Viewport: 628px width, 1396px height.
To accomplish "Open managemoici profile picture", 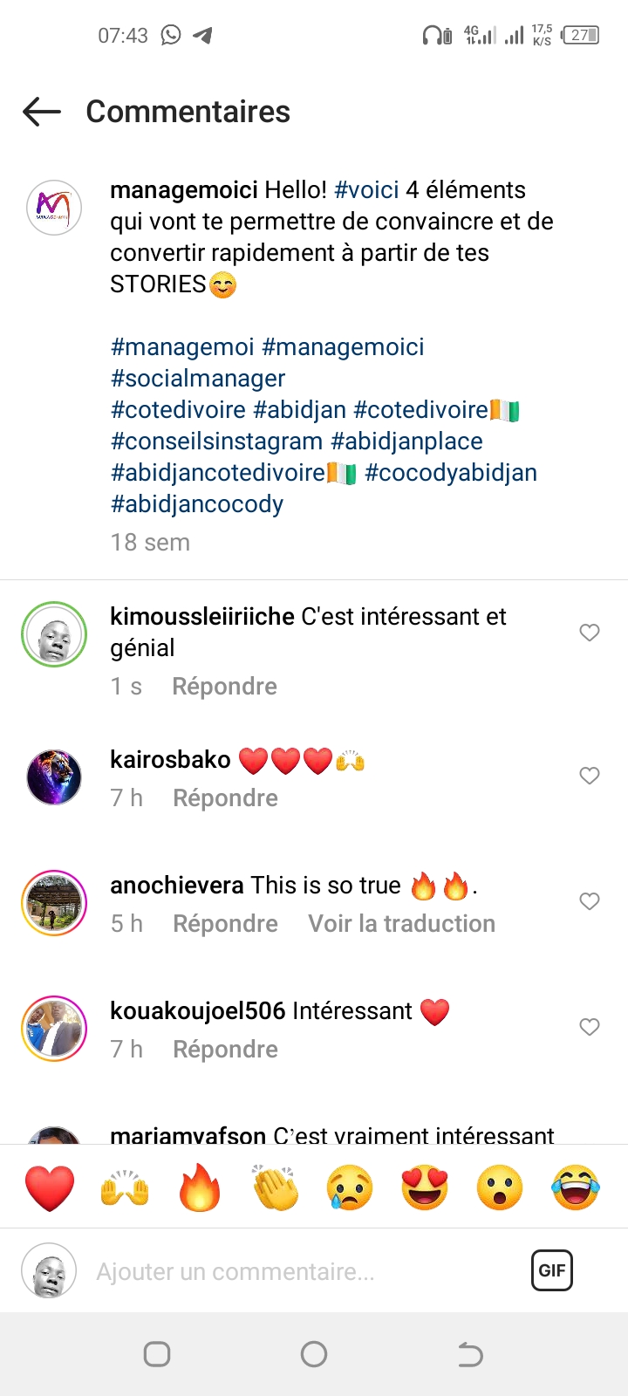I will [54, 208].
